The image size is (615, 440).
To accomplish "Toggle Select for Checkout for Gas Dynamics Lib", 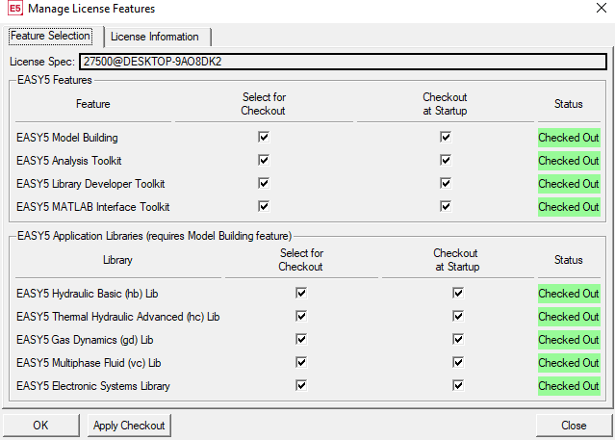I will [301, 339].
